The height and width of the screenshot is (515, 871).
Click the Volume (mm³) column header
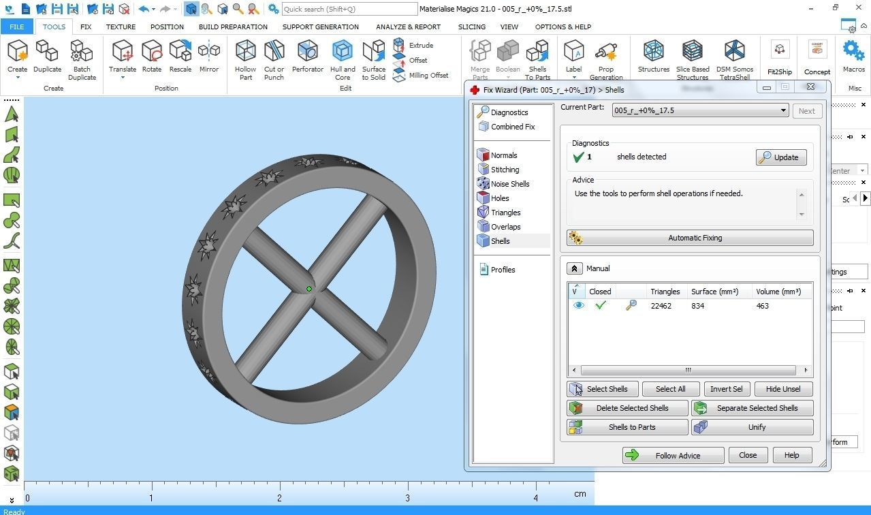point(778,292)
